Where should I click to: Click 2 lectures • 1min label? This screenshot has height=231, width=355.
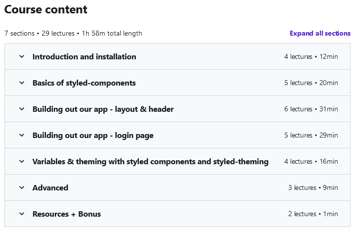click(x=313, y=214)
